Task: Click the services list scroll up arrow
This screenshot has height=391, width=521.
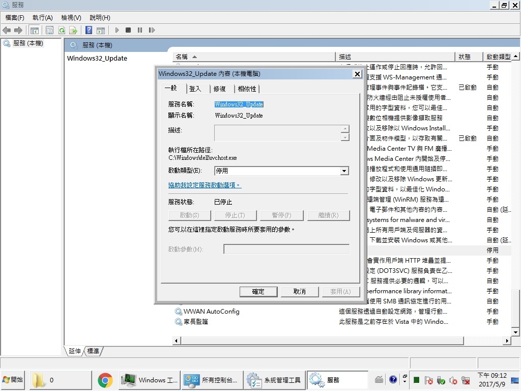Action: [x=516, y=57]
